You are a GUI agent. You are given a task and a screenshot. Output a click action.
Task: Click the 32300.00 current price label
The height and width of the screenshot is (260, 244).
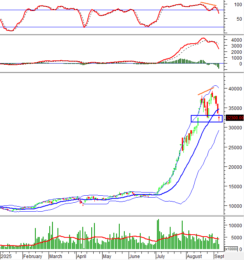235,118
